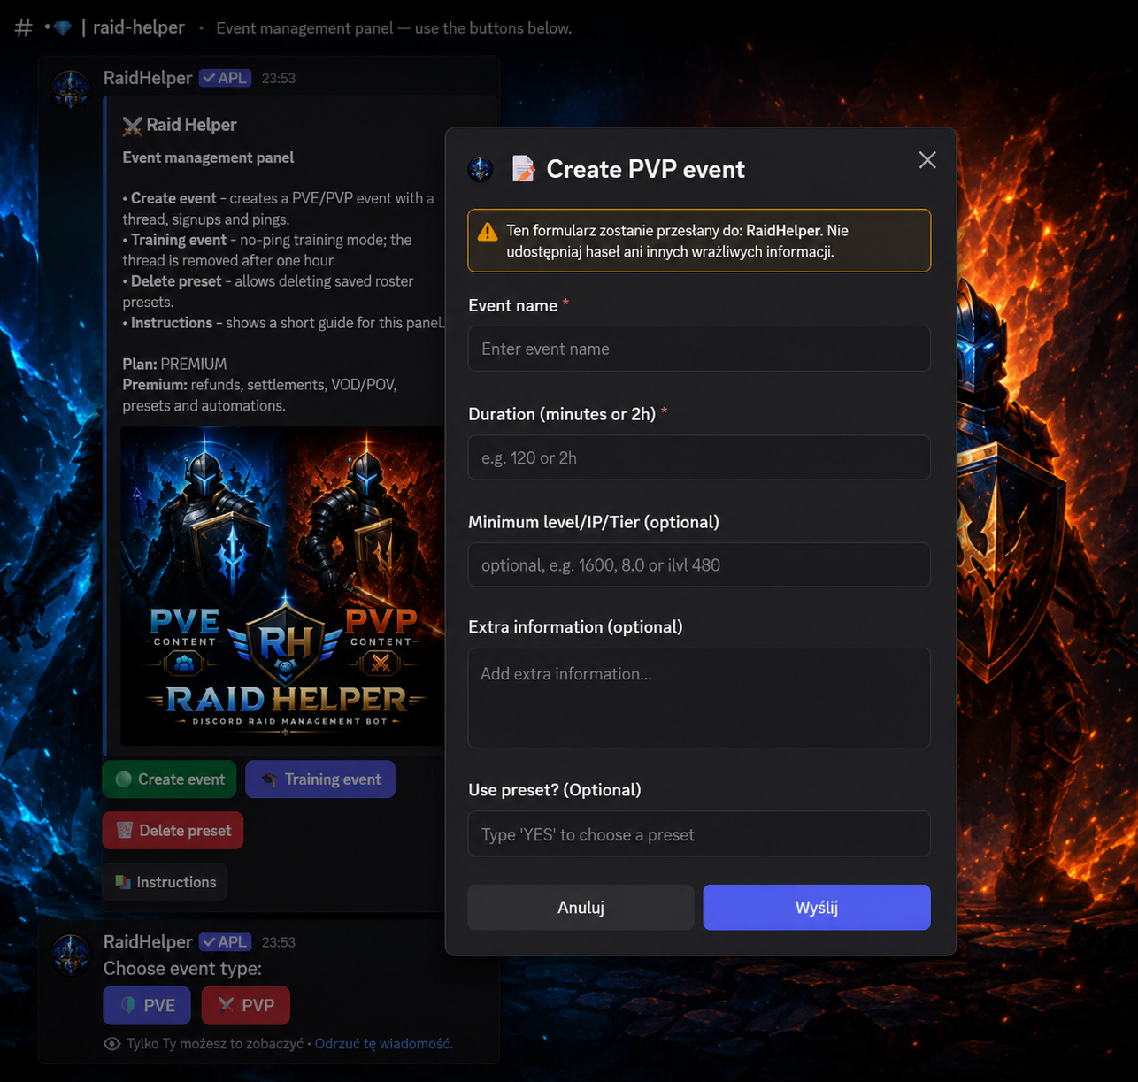Click the green Create event button
Image resolution: width=1138 pixels, height=1082 pixels.
point(170,779)
